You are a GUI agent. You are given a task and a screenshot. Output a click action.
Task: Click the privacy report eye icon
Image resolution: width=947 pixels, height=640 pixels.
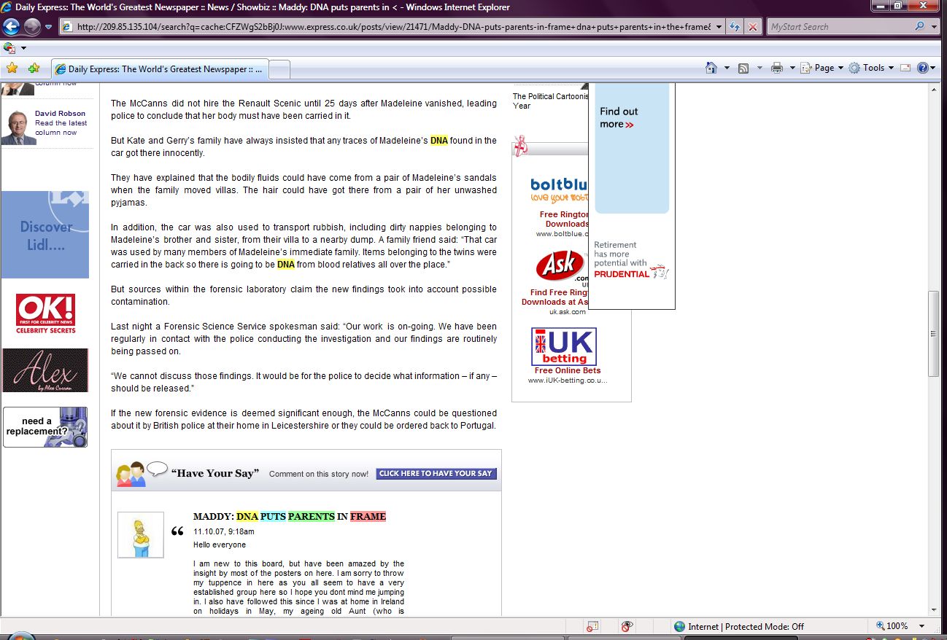626,626
